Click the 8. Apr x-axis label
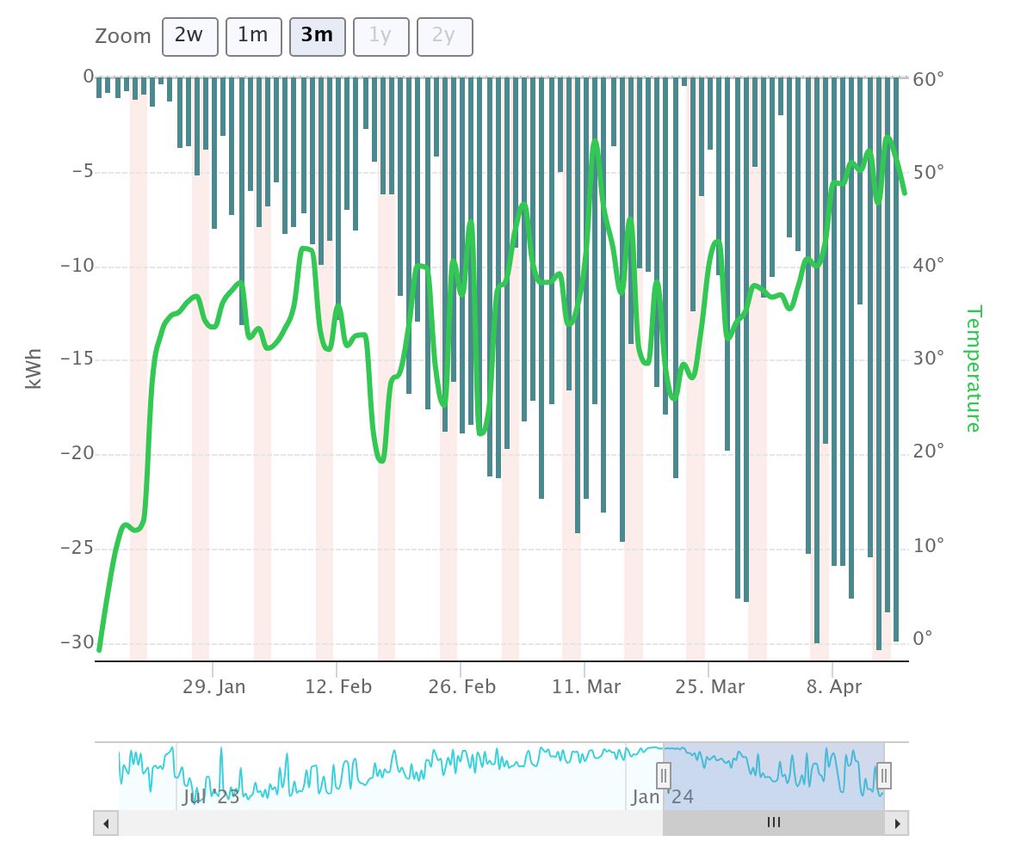 (x=833, y=687)
